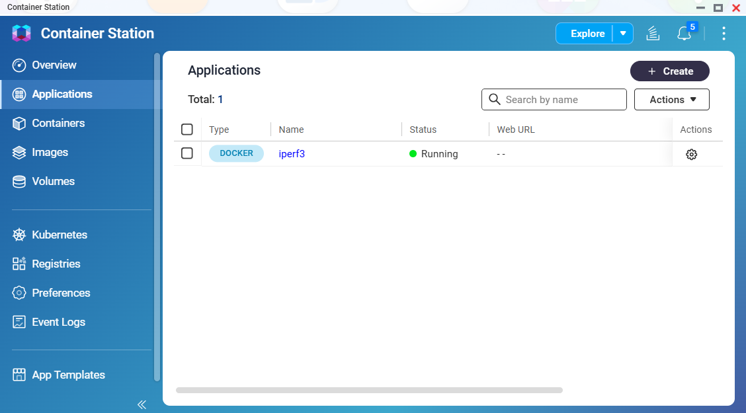Maximize the Container Station window
This screenshot has width=746, height=413.
718,8
